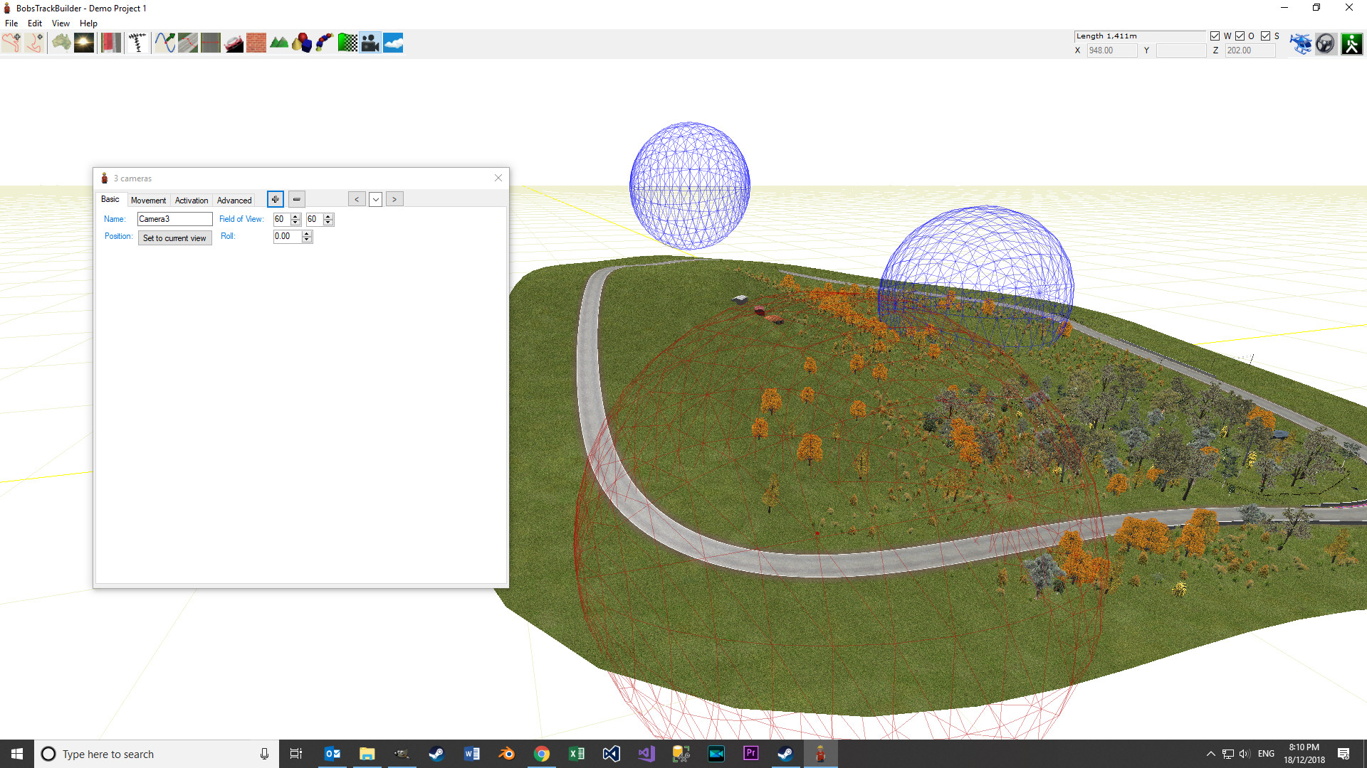Select the helicopter flyover view mode

coord(1301,43)
